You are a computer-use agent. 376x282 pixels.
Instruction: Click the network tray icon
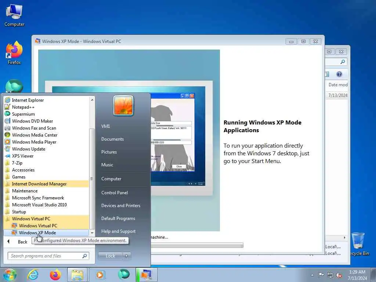[x=330, y=275]
